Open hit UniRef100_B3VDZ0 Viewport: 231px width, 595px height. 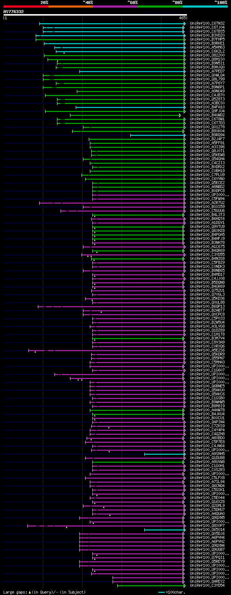pyautogui.click(x=207, y=36)
